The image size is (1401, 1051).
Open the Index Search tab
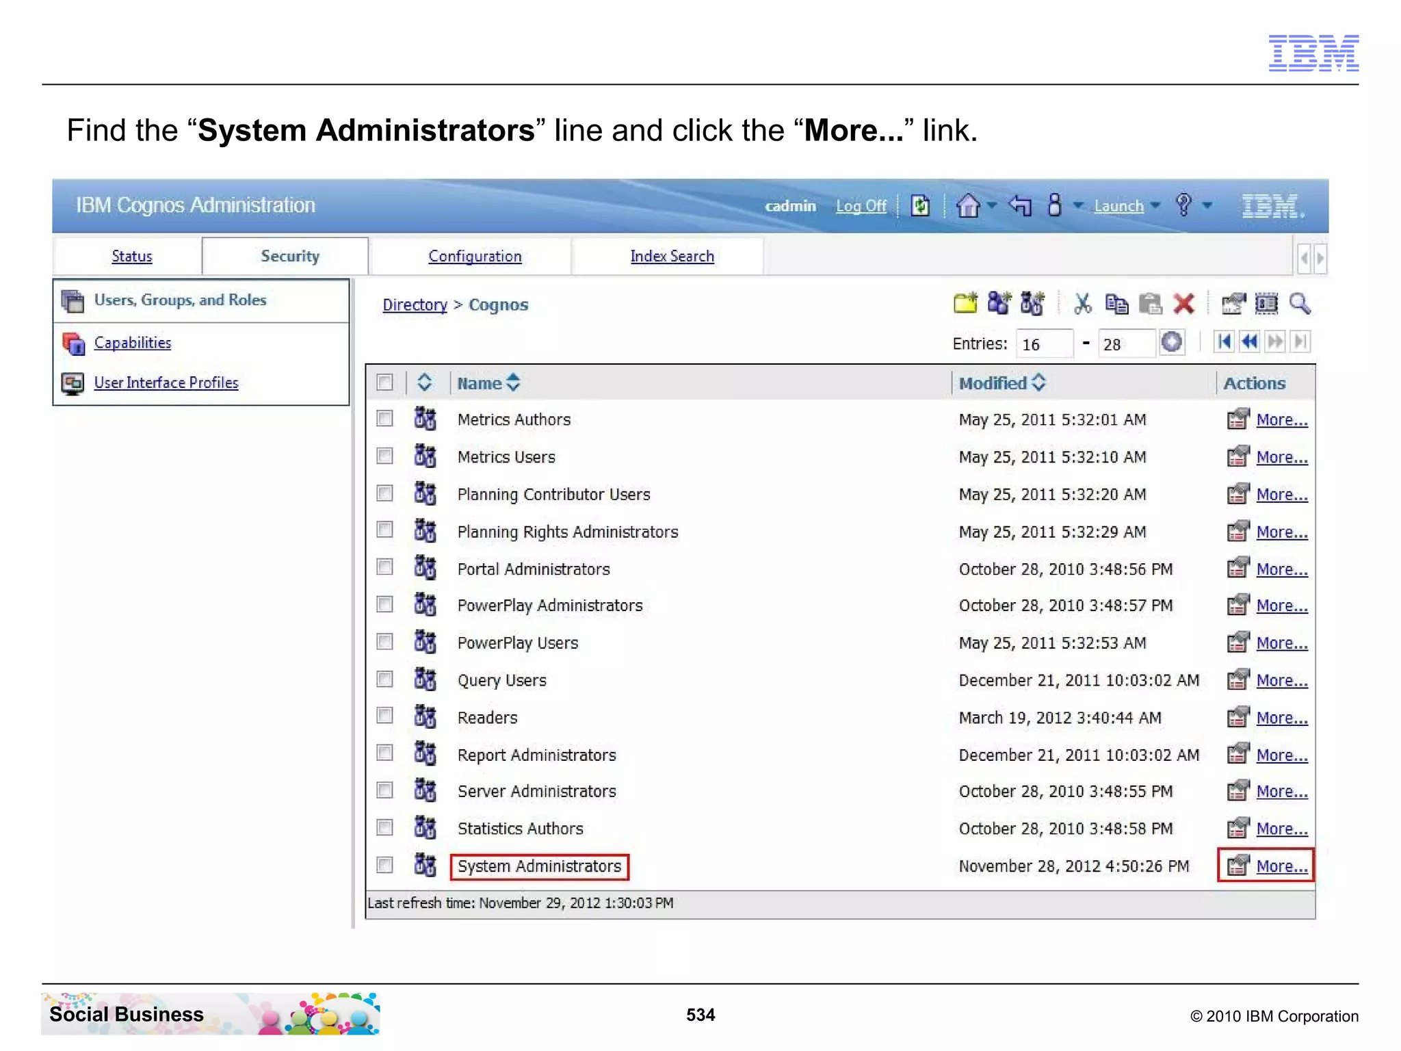[x=672, y=256]
